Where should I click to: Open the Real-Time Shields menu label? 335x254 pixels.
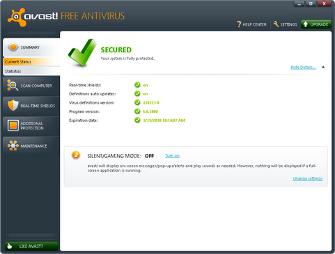pyautogui.click(x=38, y=106)
